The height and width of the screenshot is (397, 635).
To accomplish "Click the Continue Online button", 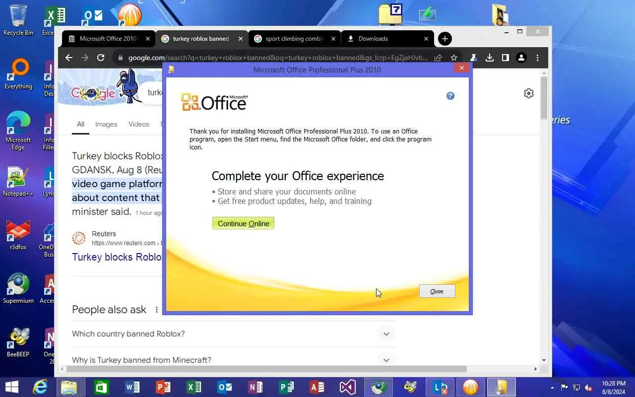I will (243, 223).
